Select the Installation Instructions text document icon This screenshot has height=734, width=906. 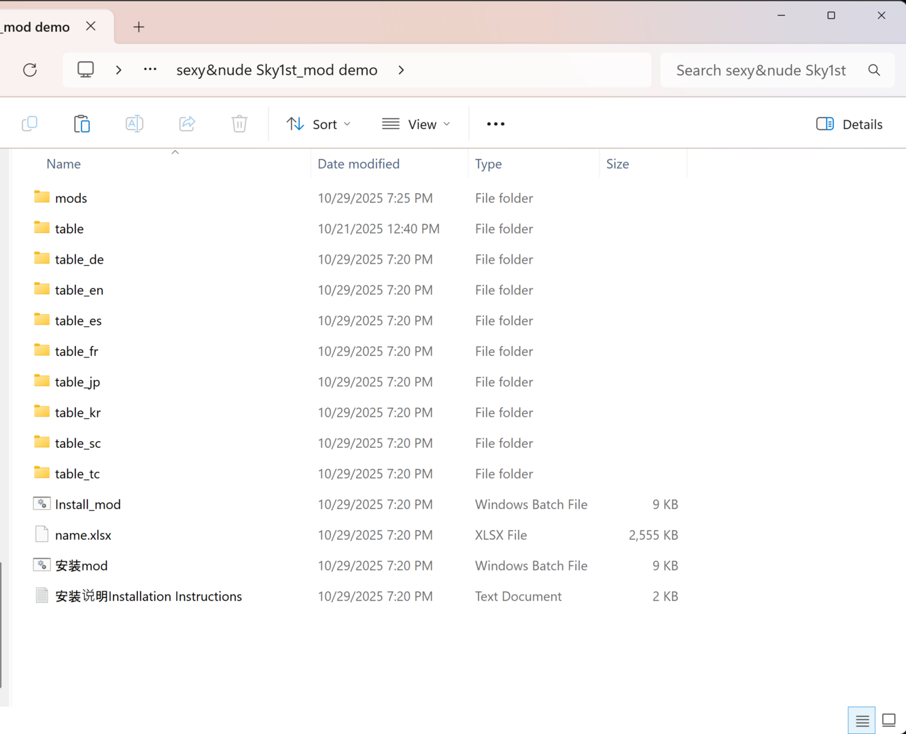[x=41, y=595]
